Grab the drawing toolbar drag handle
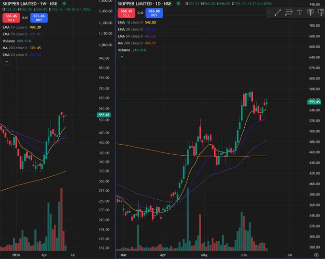The height and width of the screenshot is (259, 325). point(269,12)
